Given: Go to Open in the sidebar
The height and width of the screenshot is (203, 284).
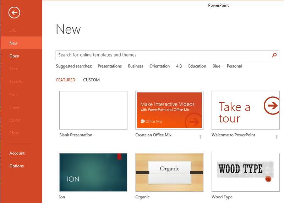Looking at the screenshot, I should tap(14, 56).
